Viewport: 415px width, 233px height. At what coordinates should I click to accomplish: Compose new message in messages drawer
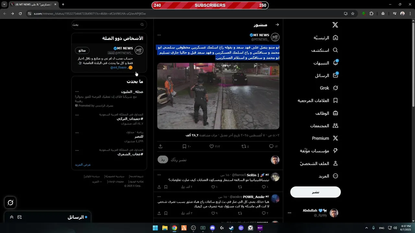[x=20, y=217]
